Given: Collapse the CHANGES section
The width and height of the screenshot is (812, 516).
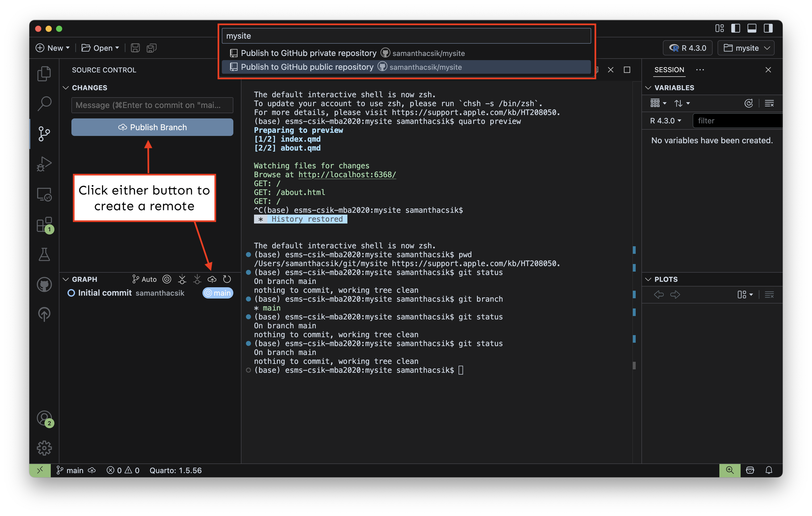Looking at the screenshot, I should [66, 88].
